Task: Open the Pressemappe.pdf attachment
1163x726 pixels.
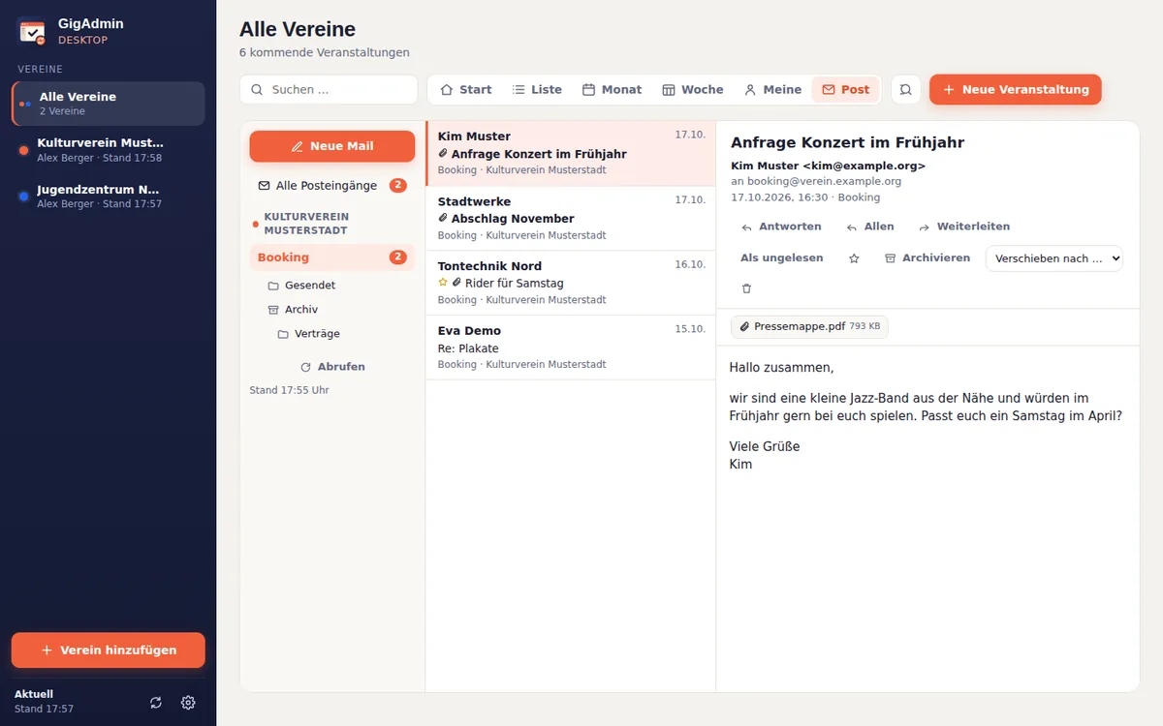Action: [809, 327]
